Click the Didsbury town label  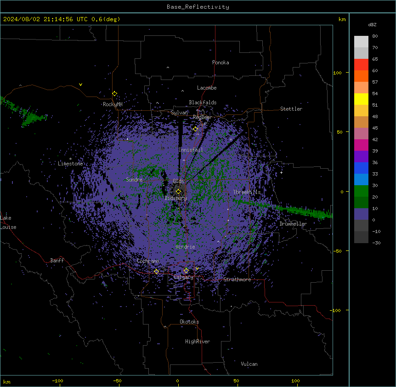point(176,198)
